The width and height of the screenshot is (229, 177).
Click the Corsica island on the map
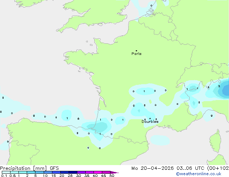[x=215, y=141]
